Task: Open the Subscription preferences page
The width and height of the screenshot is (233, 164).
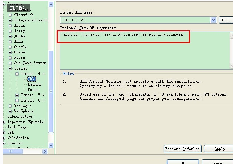Action: tap(20, 116)
